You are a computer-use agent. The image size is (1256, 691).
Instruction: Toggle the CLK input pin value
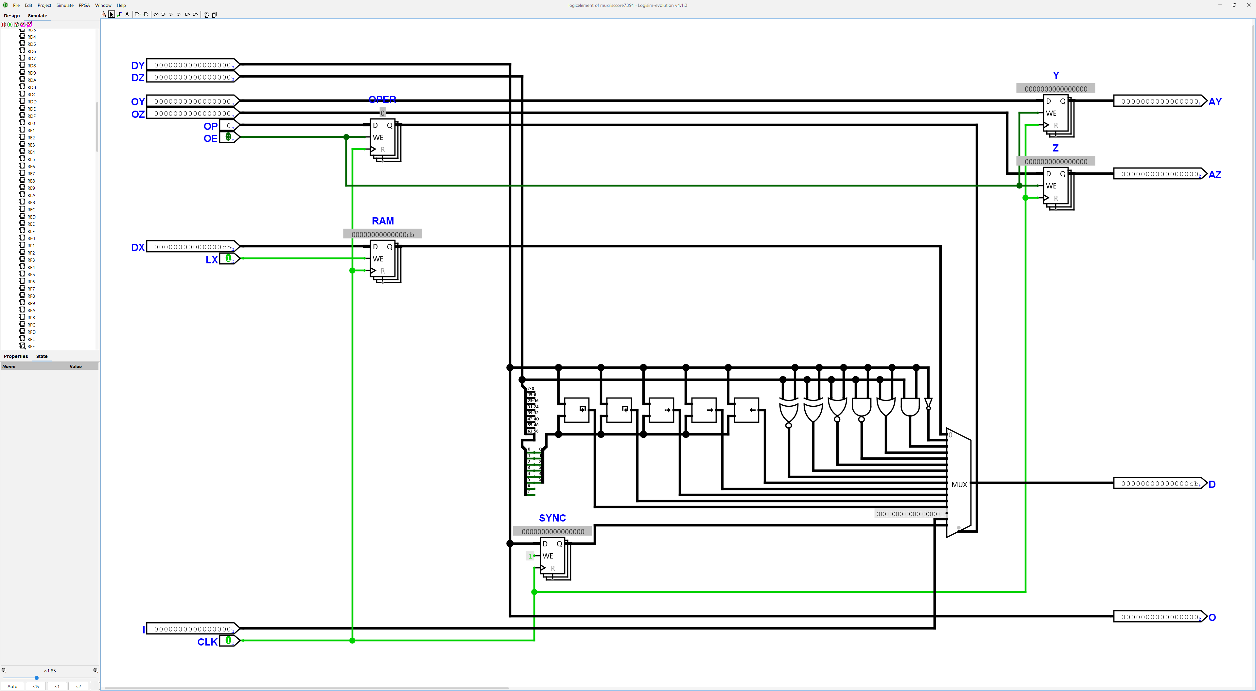click(228, 640)
